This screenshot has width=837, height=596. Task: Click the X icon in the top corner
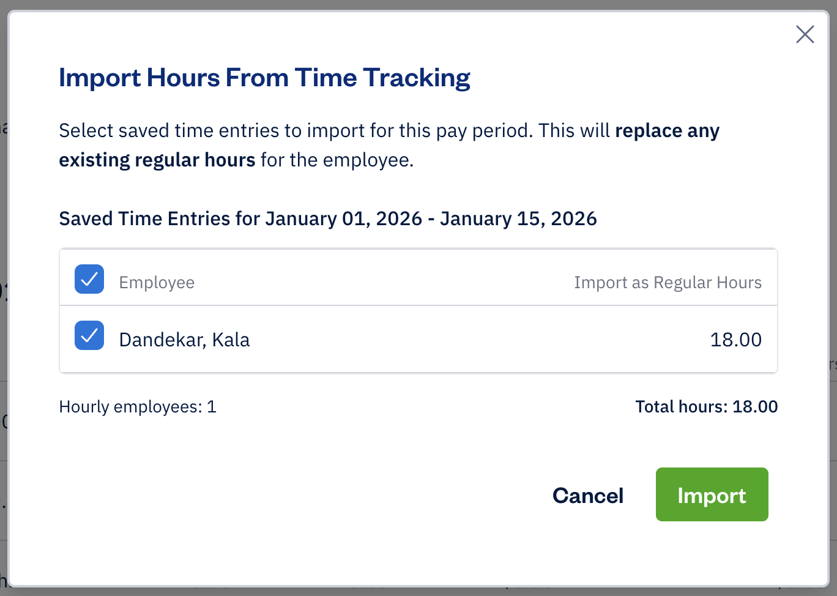coord(805,34)
